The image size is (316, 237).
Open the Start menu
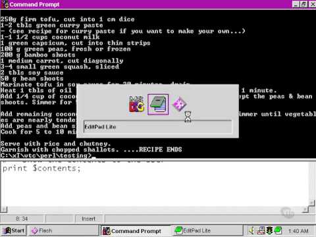pos(14,230)
